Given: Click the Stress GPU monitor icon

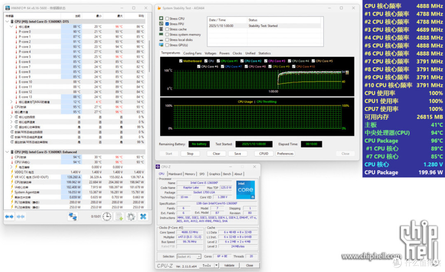Looking at the screenshot, I should pos(161,45).
